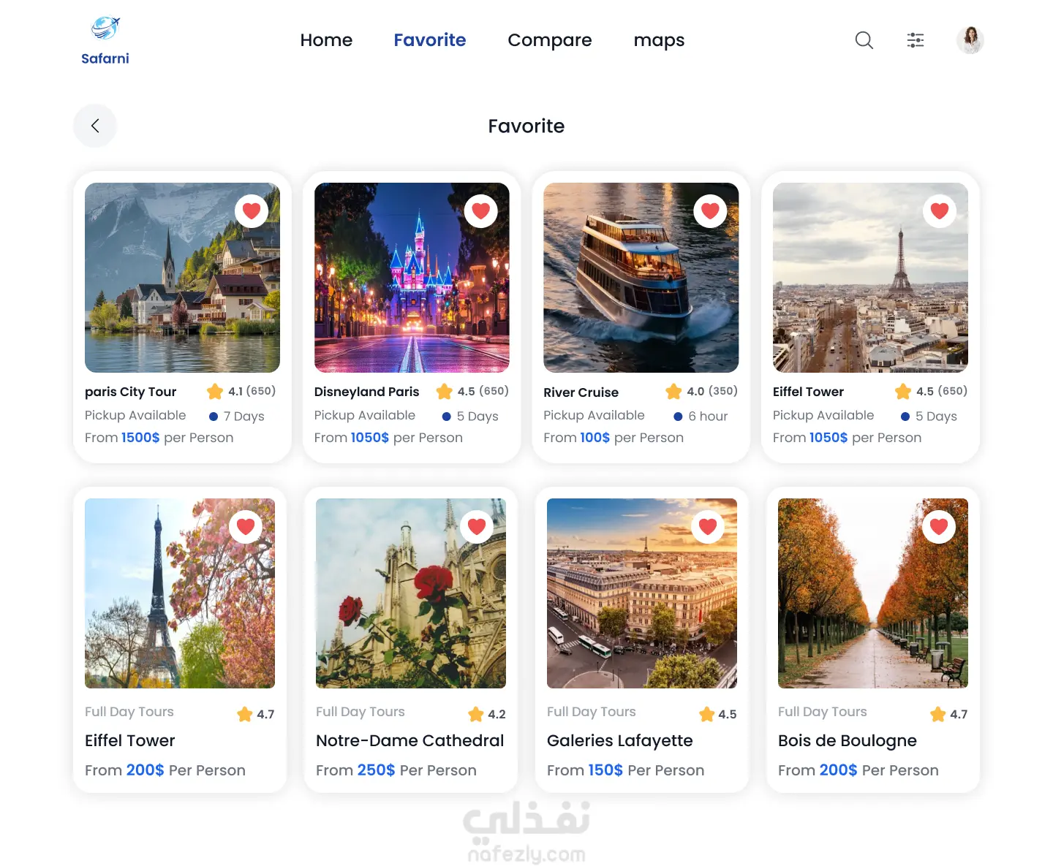Click the star icon on Bois de Boulogne card
Viewport: 1053px width, 866px height.
pyautogui.click(x=938, y=714)
